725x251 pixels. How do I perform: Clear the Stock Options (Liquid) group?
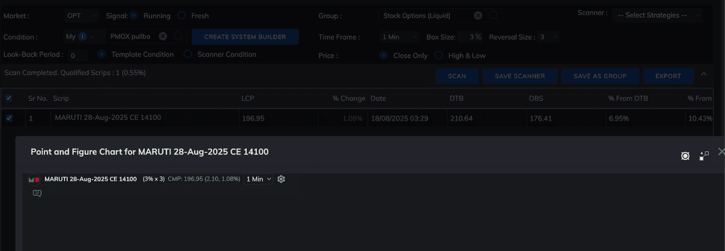478,15
